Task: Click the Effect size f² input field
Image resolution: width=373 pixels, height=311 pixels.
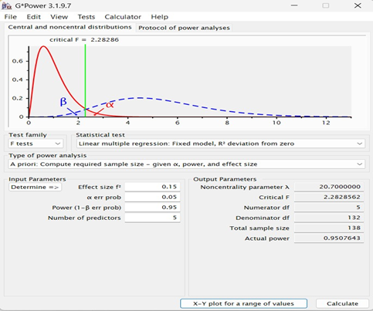Action: pyautogui.click(x=152, y=187)
